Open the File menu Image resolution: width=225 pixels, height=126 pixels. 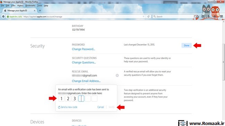(x=2, y=6)
